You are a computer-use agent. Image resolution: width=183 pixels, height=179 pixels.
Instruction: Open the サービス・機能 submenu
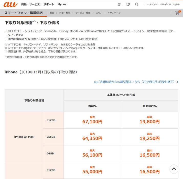pos(83,13)
